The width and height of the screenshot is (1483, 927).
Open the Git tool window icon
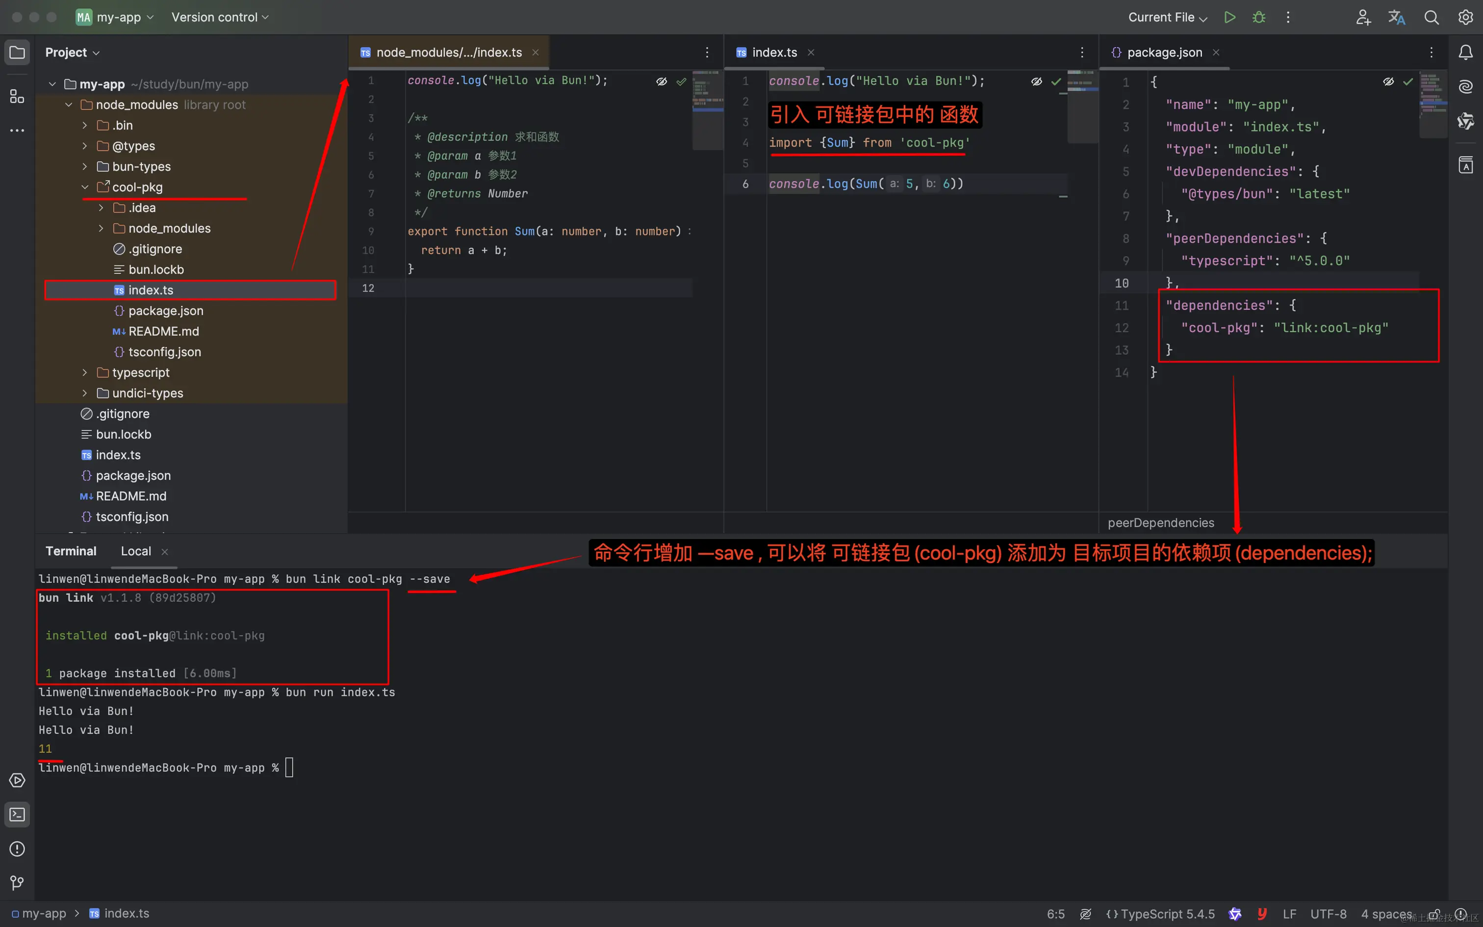(17, 883)
